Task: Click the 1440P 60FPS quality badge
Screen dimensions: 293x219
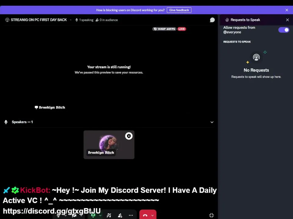Action: pyautogui.click(x=164, y=29)
